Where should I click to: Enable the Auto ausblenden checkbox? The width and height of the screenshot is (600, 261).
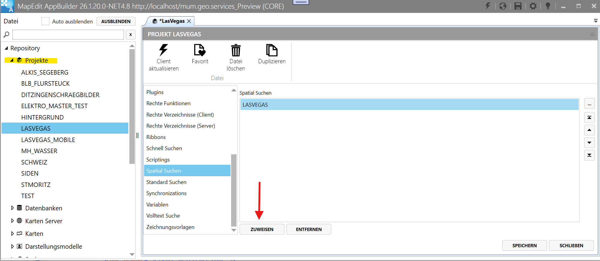(x=45, y=21)
